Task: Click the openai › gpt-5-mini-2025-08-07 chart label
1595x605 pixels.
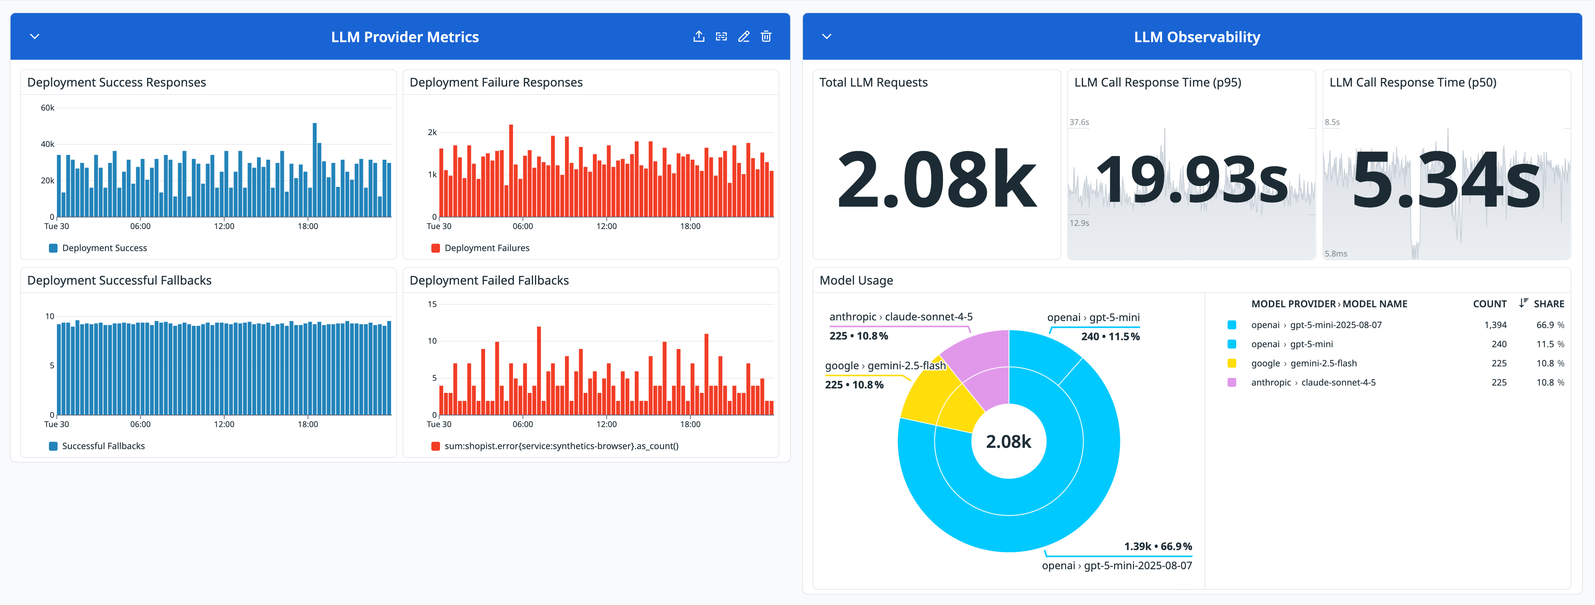Action: click(x=1116, y=565)
